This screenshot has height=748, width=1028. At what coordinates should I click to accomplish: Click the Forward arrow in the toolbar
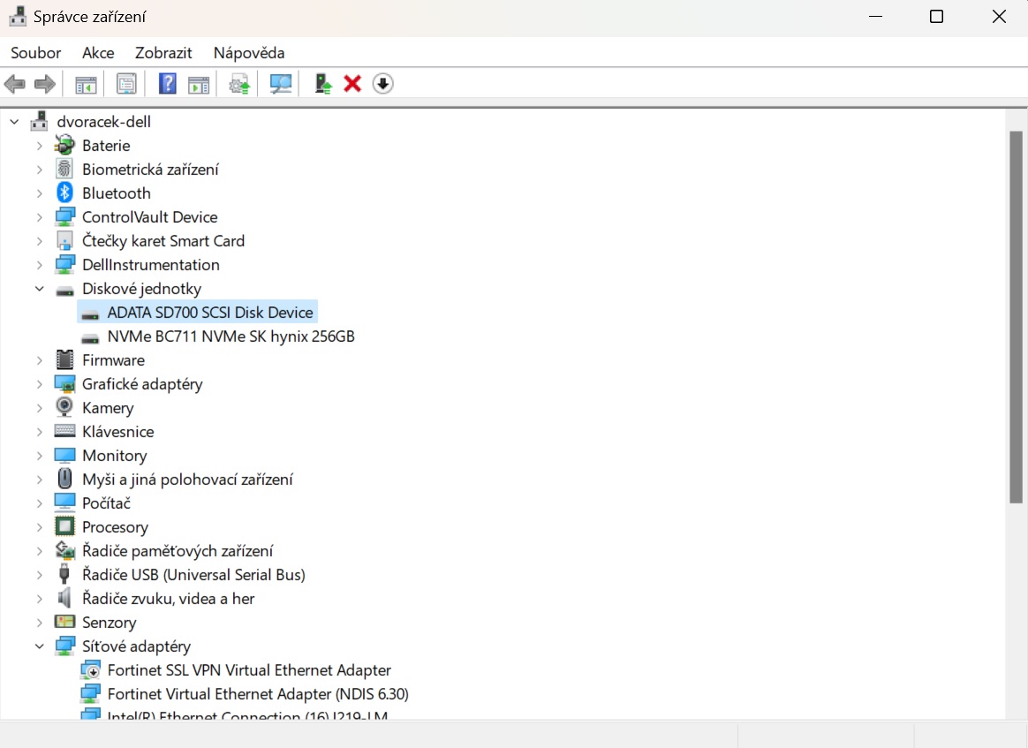(44, 84)
